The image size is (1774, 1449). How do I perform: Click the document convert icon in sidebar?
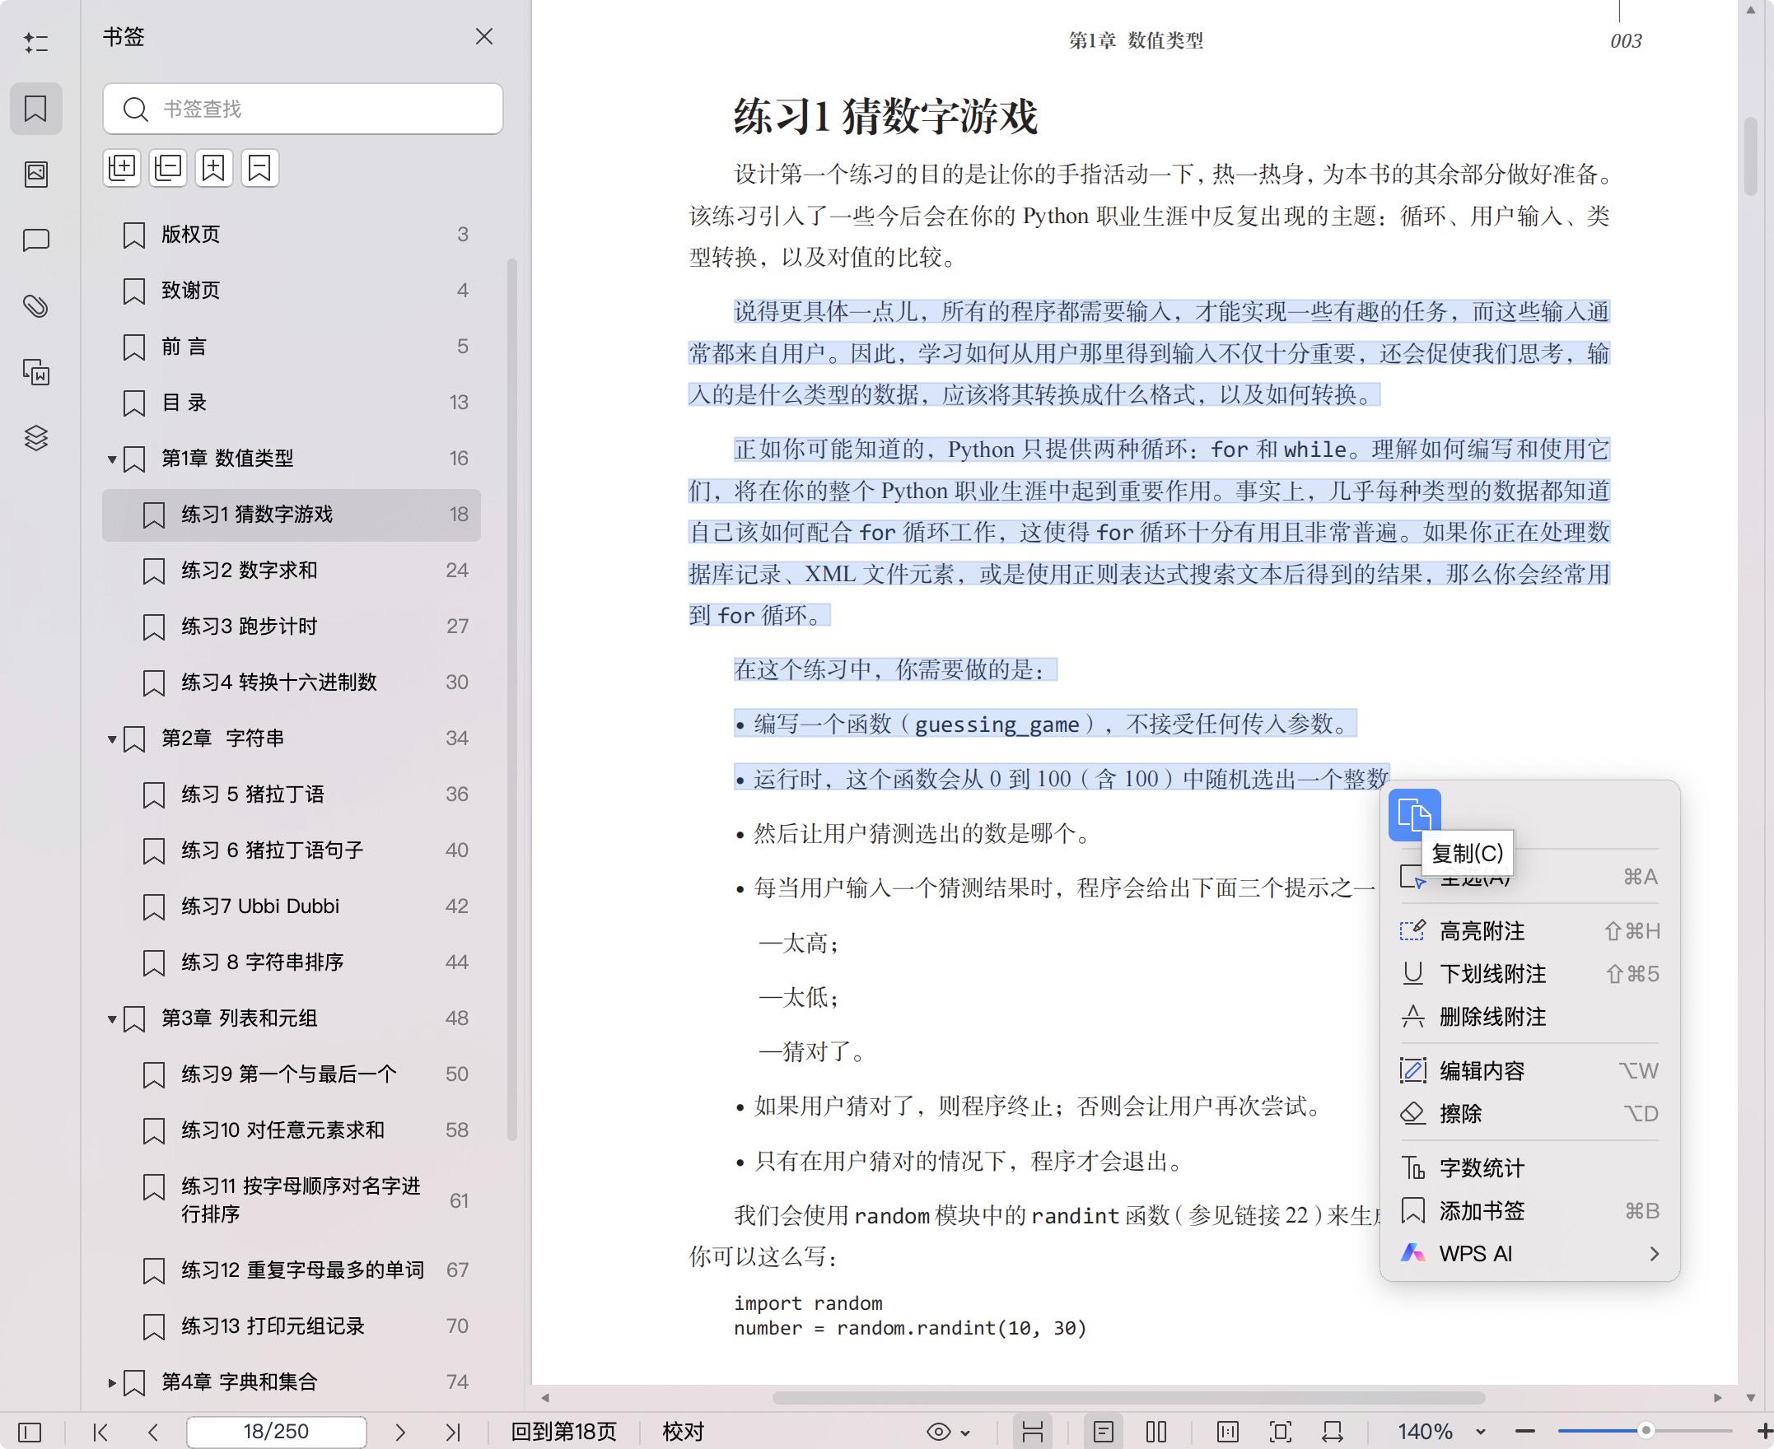(36, 371)
